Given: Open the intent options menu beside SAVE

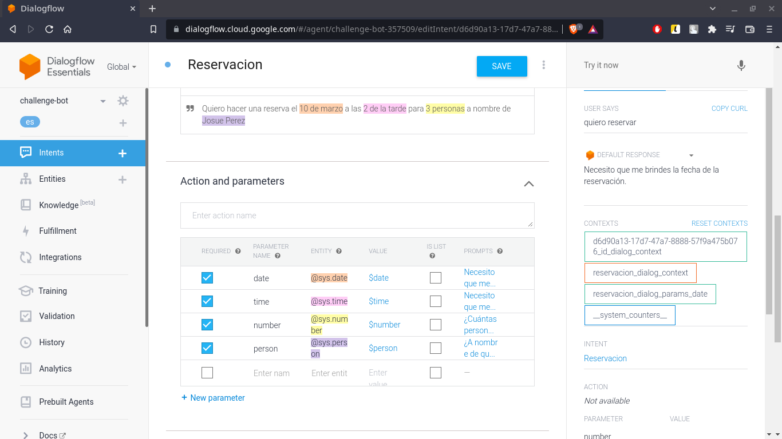Looking at the screenshot, I should click(x=543, y=66).
